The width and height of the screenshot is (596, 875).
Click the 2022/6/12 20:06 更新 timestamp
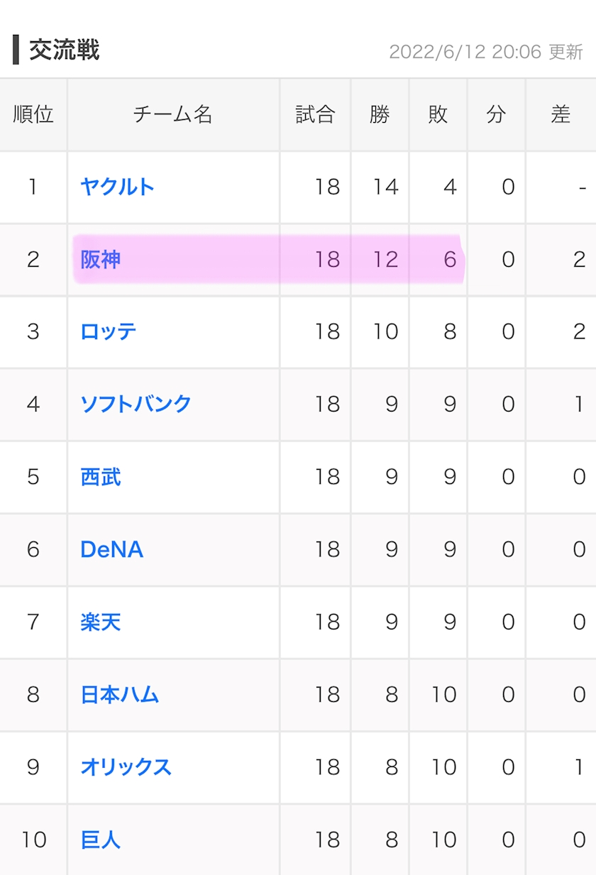pos(486,52)
